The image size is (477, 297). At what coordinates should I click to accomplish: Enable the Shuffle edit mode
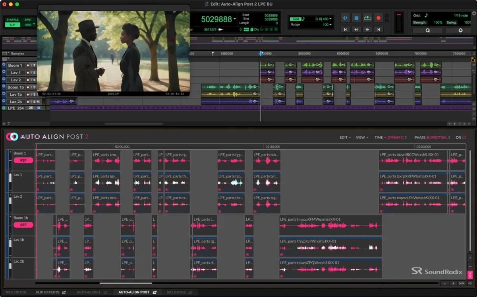click(x=13, y=19)
